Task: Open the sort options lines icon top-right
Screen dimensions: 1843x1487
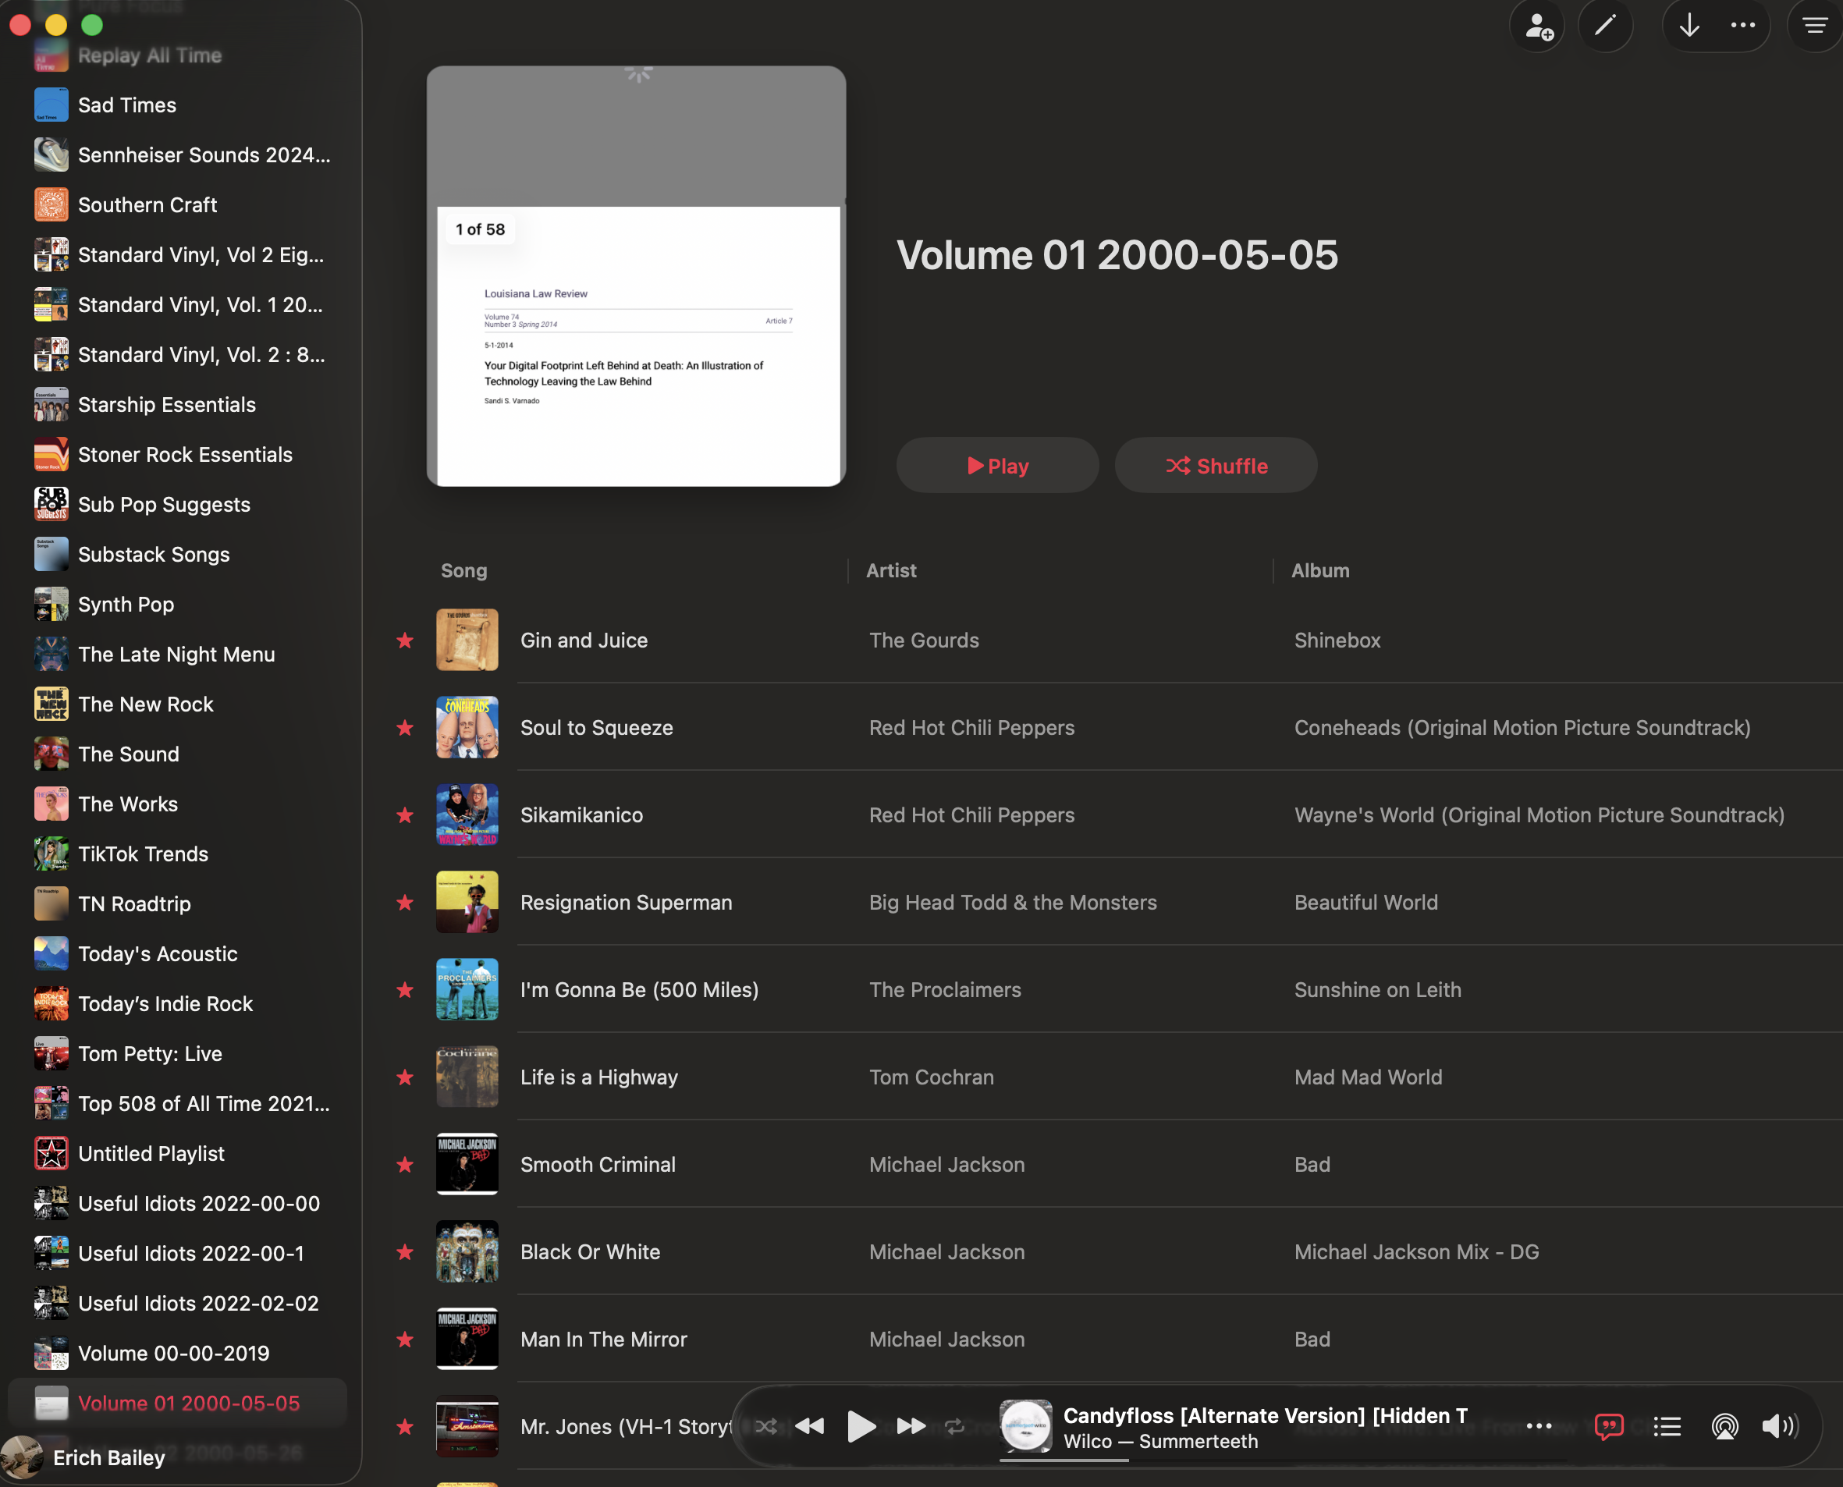Action: [1815, 26]
